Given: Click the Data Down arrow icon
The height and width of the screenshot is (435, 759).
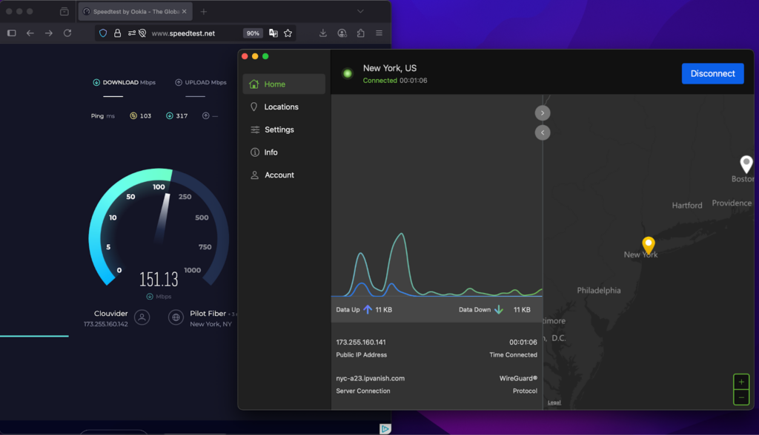Looking at the screenshot, I should click(x=499, y=309).
